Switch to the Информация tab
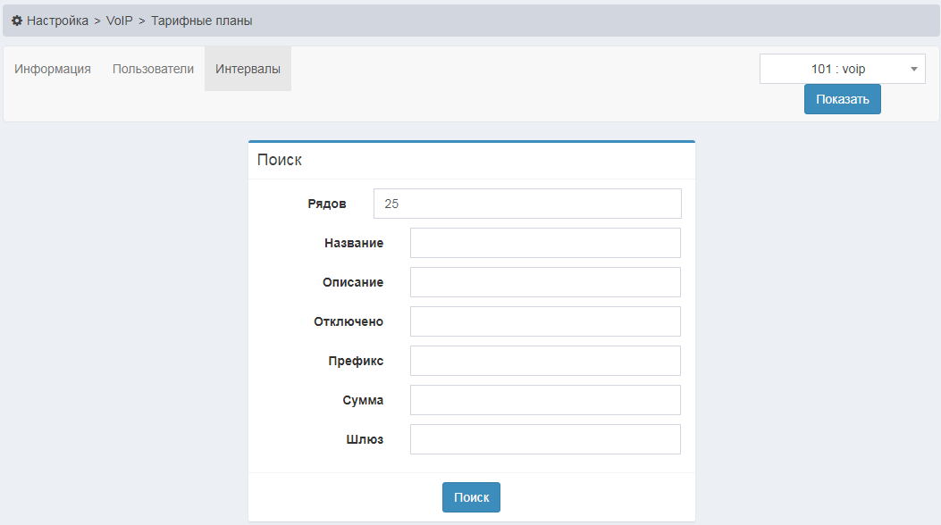 (x=53, y=69)
